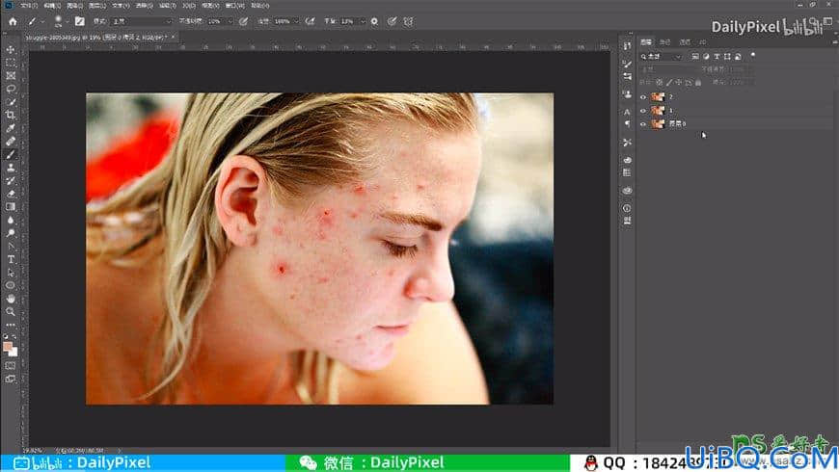Hide layer 2 via eye icon

tap(643, 96)
